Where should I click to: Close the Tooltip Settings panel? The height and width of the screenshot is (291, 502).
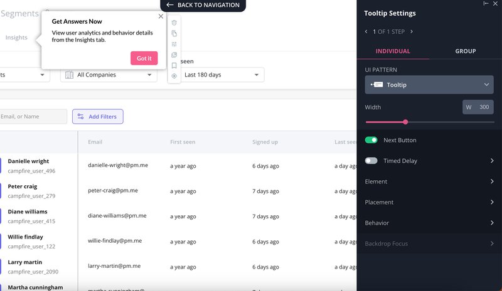(495, 4)
